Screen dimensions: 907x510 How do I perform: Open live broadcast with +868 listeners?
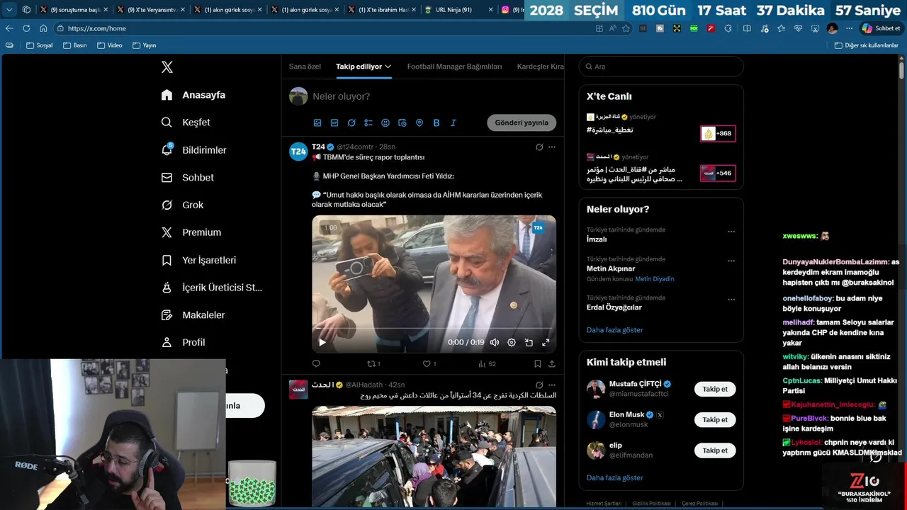click(x=718, y=133)
